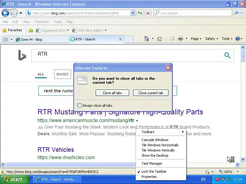This screenshot has width=246, height=184.
Task: Open the Tools command bar menu
Action: click(227, 39)
